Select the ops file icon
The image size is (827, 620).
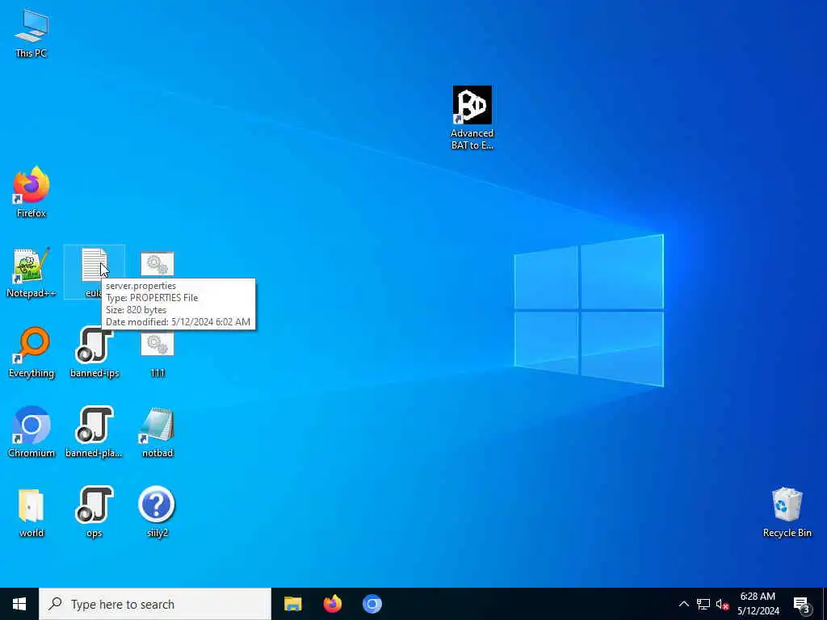coord(94,513)
